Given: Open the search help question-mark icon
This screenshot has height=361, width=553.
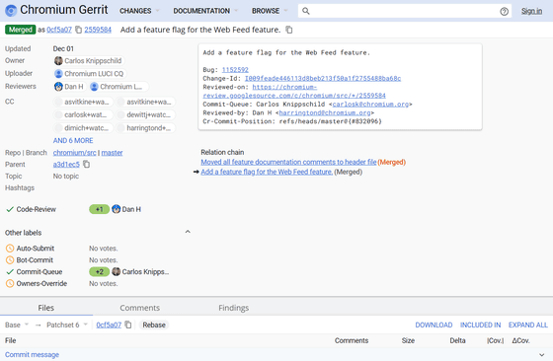Looking at the screenshot, I should (504, 11).
